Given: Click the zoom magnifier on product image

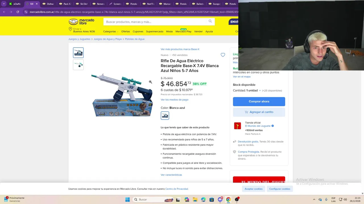Looking at the screenshot, I should [x=150, y=82].
